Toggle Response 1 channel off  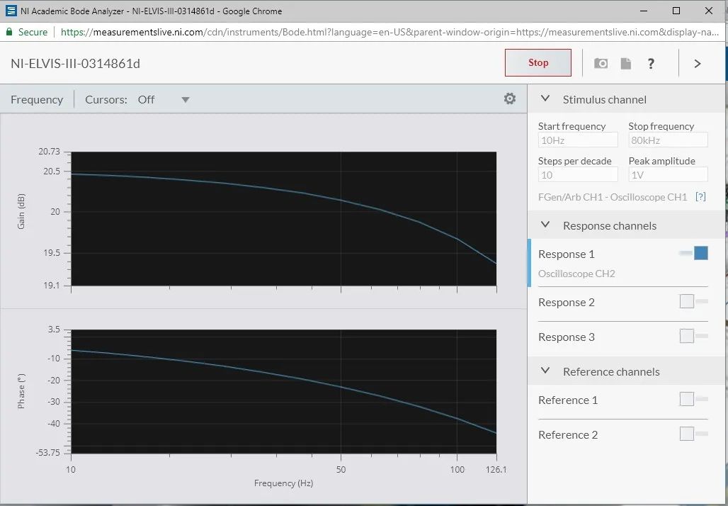point(693,253)
